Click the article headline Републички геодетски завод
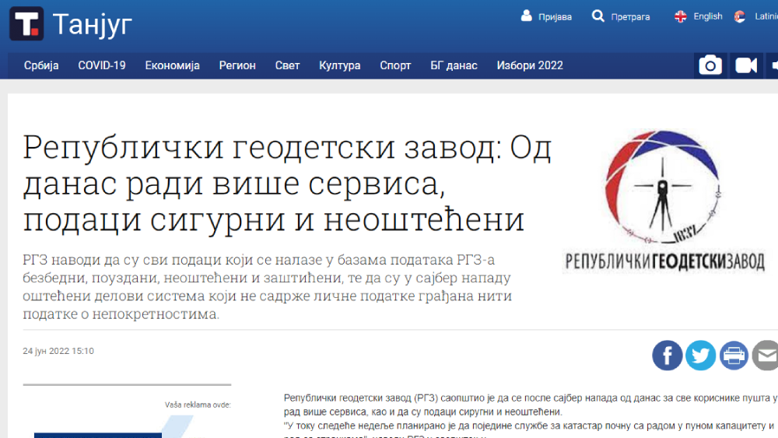The width and height of the screenshot is (778, 438). (x=287, y=183)
